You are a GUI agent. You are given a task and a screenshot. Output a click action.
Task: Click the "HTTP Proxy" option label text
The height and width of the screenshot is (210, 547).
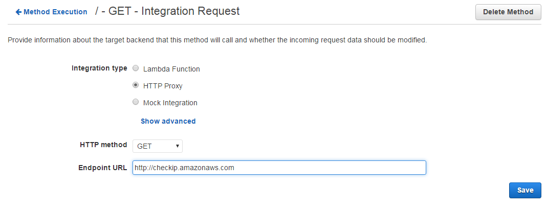(163, 86)
